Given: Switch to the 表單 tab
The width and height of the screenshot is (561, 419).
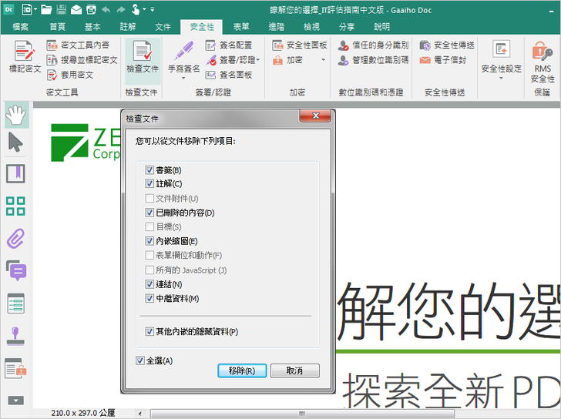Looking at the screenshot, I should point(241,27).
